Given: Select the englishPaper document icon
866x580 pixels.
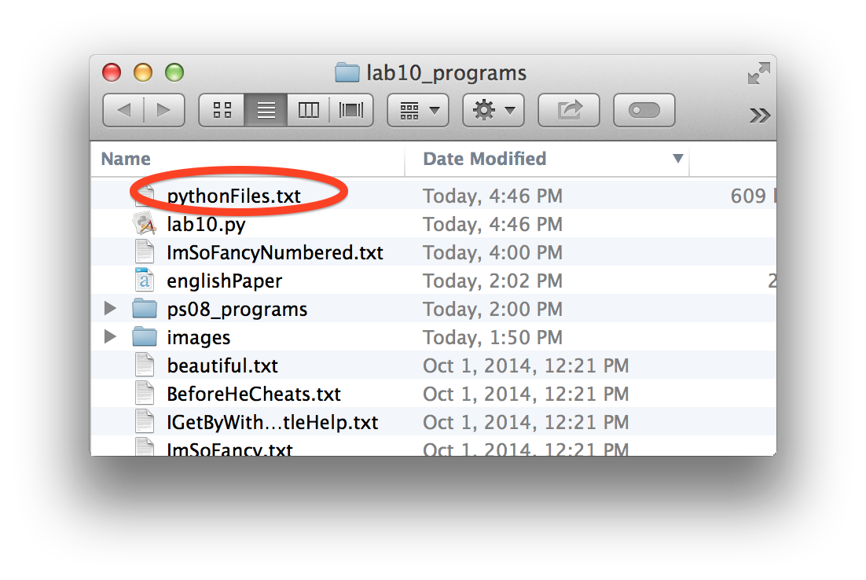Looking at the screenshot, I should click(x=145, y=281).
